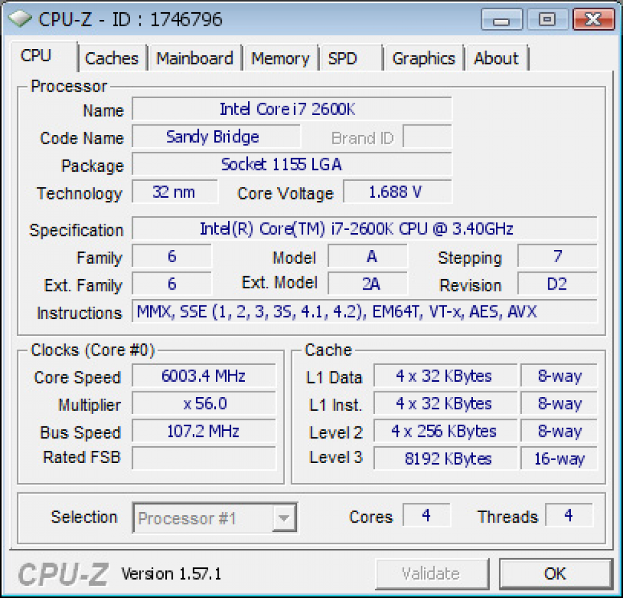Click the Package value 'Socket 1155 LGA'
The width and height of the screenshot is (623, 598).
click(x=292, y=164)
